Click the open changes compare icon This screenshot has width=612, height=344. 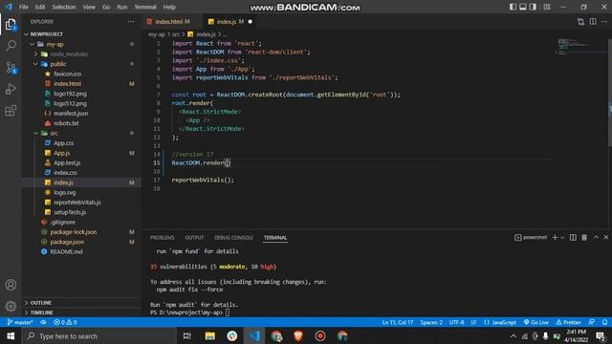[x=580, y=22]
